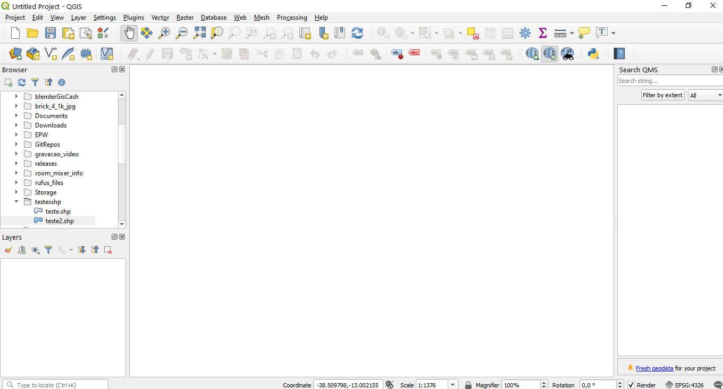Enable the Render checkbox in status bar

630,385
